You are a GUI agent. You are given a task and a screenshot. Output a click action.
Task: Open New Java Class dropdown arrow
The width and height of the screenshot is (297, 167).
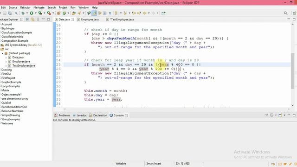point(68,13)
